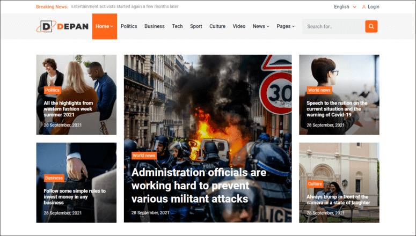
Task: Open the Home menu dropdown
Action: click(104, 26)
